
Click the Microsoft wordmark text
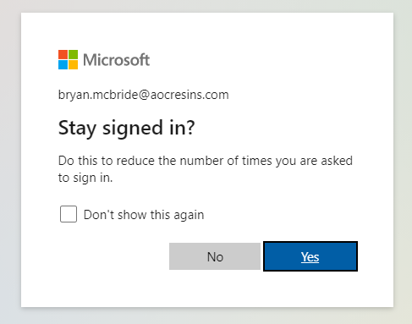[x=116, y=60]
